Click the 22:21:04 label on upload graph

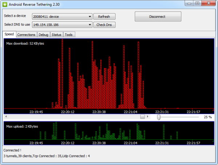point(130,143)
